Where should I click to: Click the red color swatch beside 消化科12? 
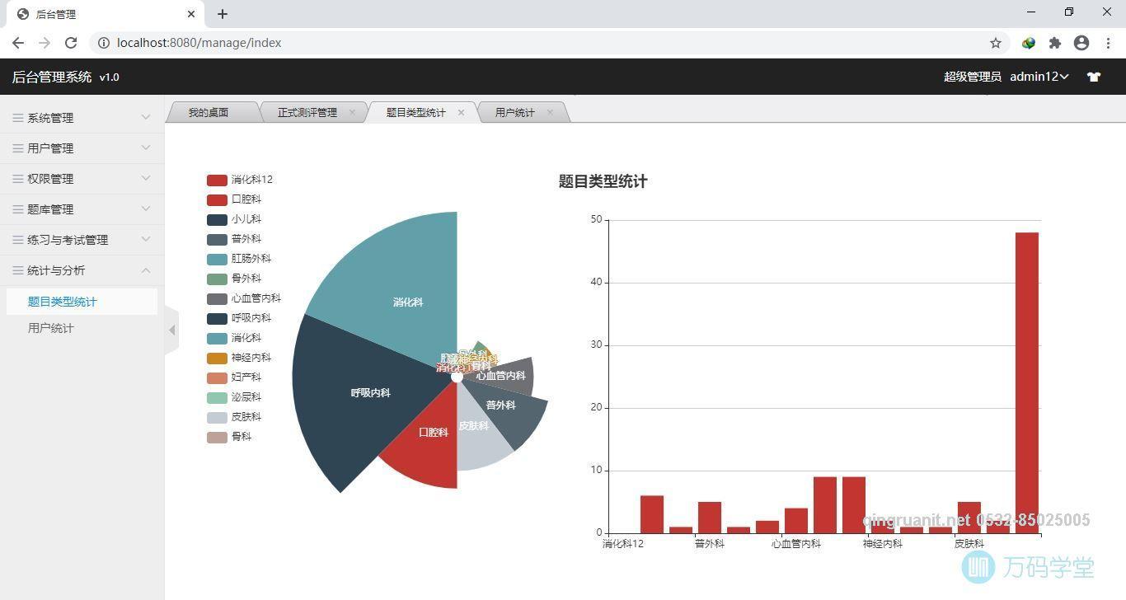coord(216,179)
